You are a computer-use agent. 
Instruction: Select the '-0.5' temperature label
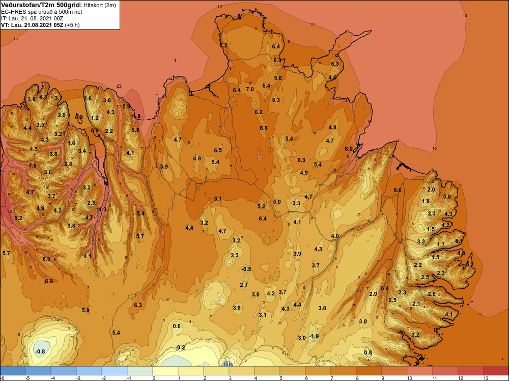click(247, 268)
